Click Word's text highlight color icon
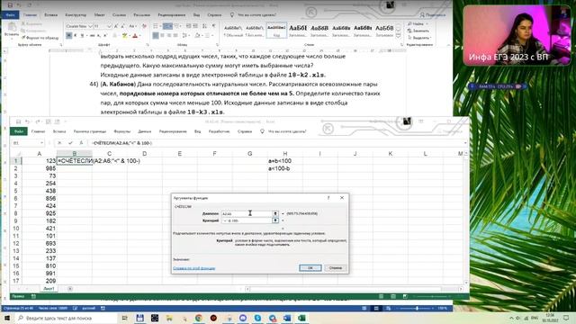The width and height of the screenshot is (576, 324). tap(124, 35)
